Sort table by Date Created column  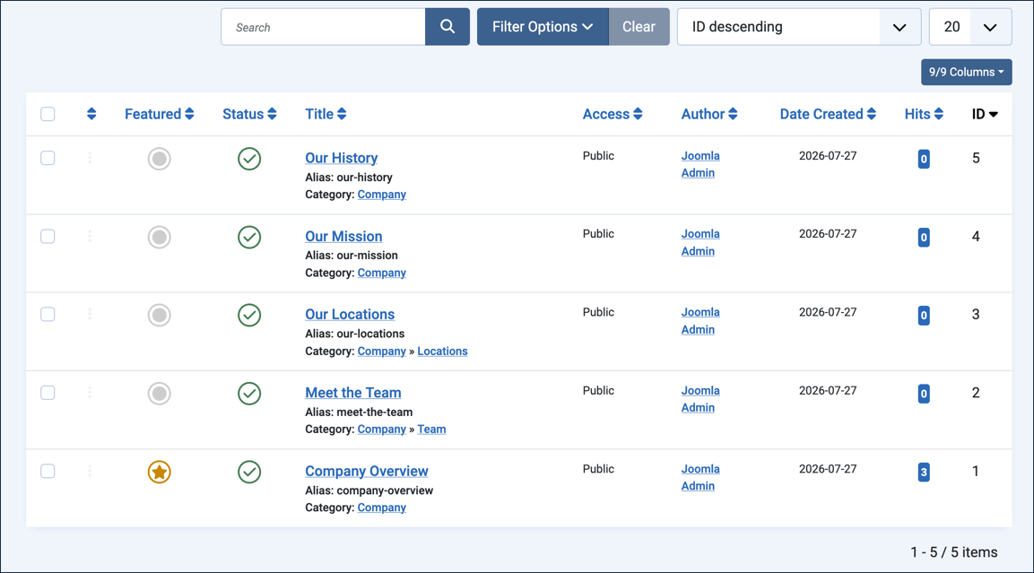(x=828, y=114)
